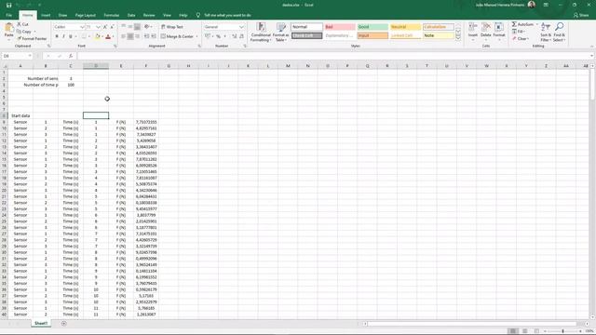Viewport: 596px width, 335px height.
Task: Click the Copy button
Action: click(24, 32)
